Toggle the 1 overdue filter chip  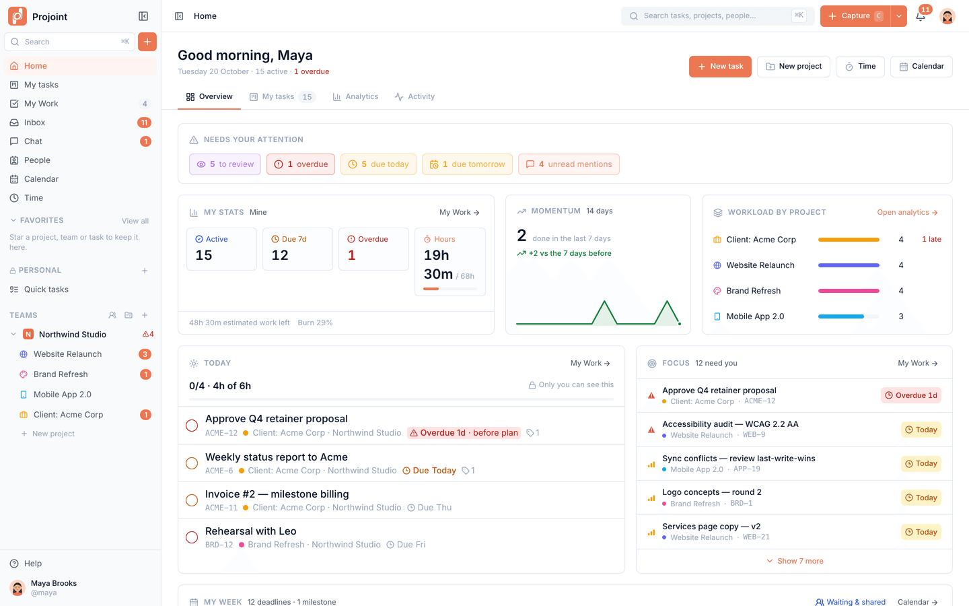[301, 164]
